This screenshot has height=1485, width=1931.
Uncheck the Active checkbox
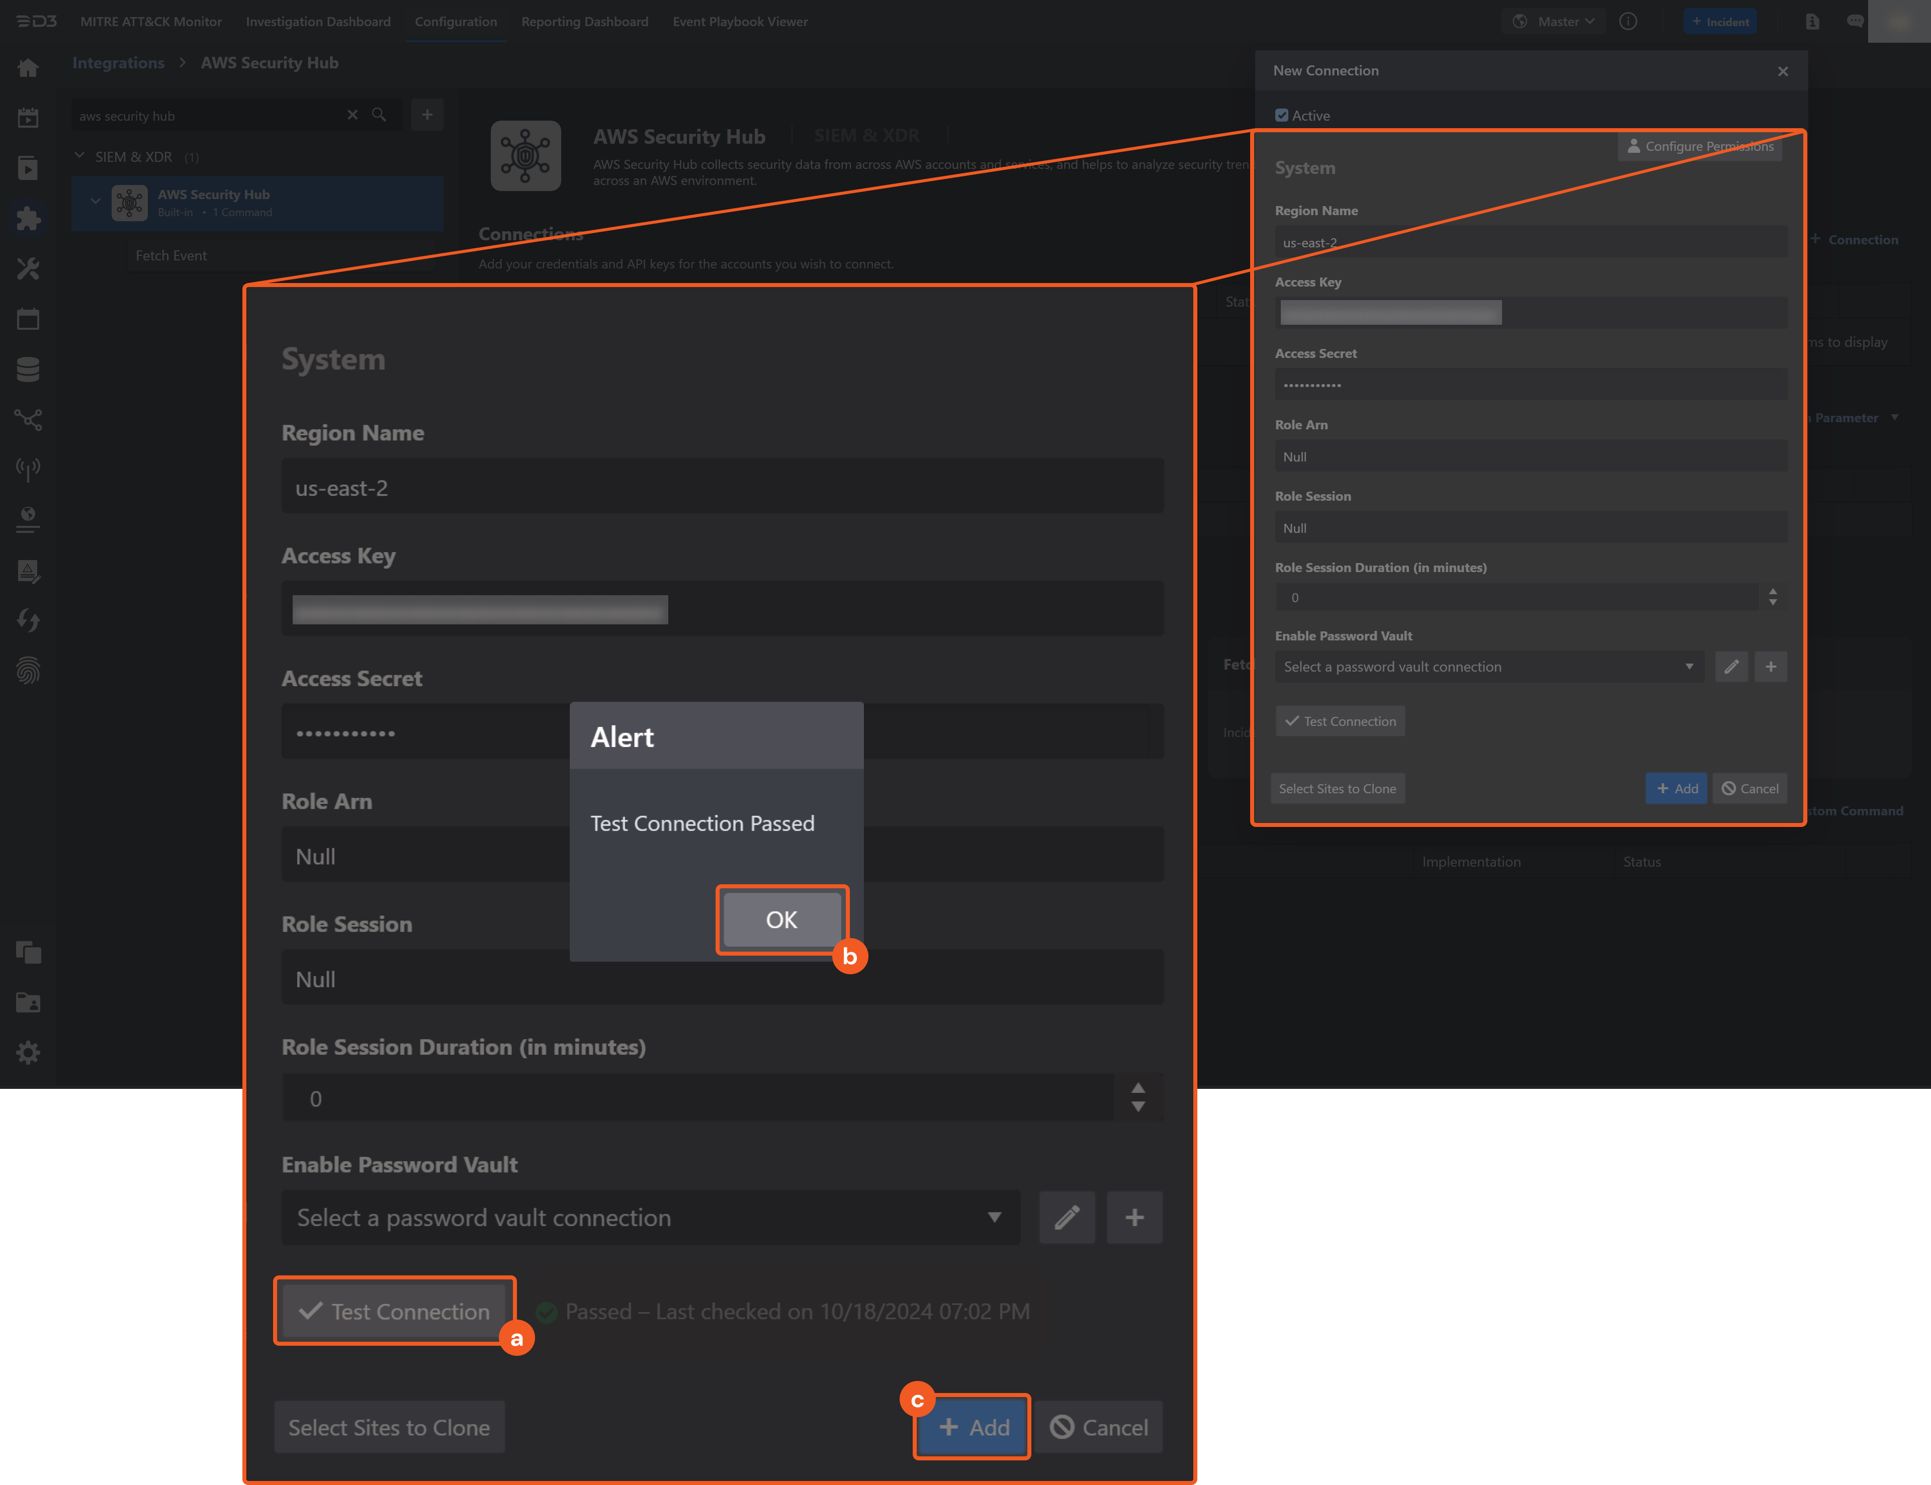tap(1281, 116)
